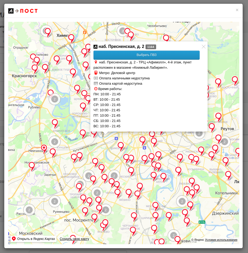248x253 pixels.
Task: Click the orange rouble icon near Химки
Action: (85, 32)
